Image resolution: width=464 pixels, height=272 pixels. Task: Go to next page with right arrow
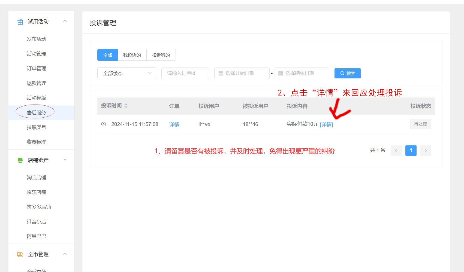(426, 151)
